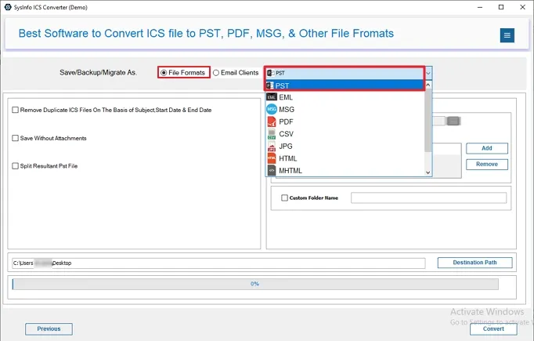Screen dimensions: 534x341
Task: Choose EML from the format list
Action: point(345,97)
